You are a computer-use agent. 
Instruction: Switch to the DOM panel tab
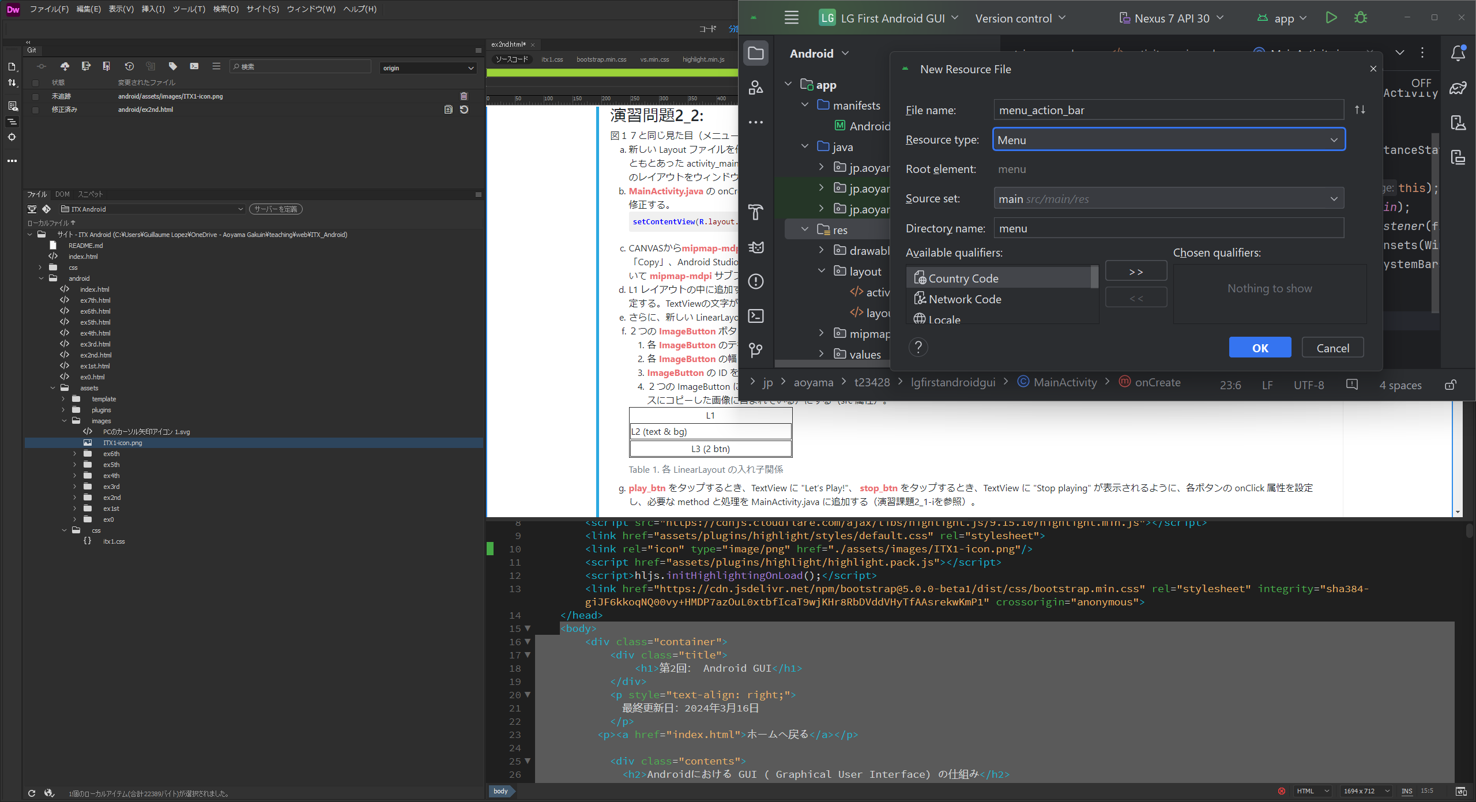(62, 194)
